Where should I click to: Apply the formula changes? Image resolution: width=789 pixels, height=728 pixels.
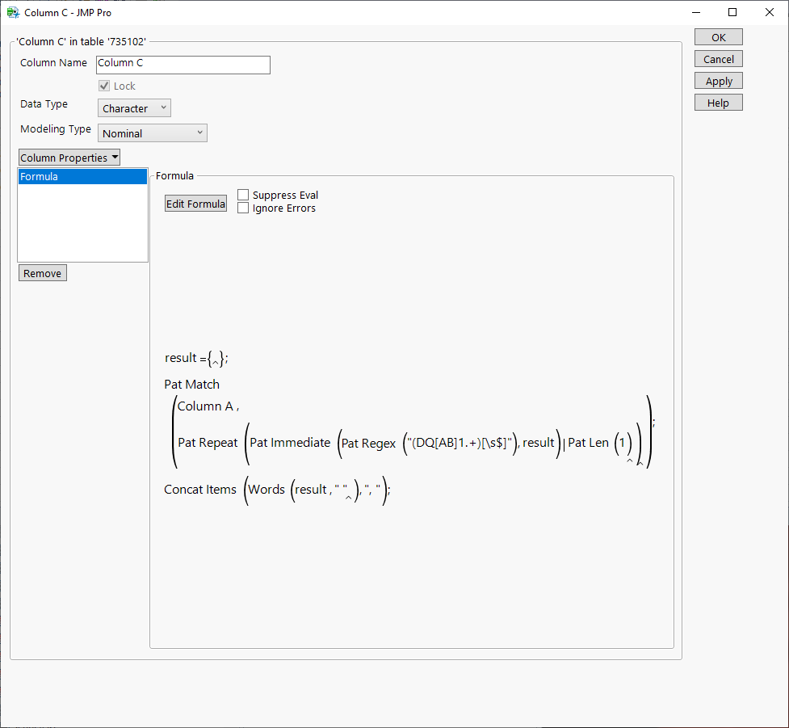coord(717,80)
